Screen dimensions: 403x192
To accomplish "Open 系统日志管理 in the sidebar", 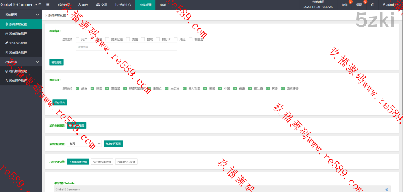I will 18,52.
